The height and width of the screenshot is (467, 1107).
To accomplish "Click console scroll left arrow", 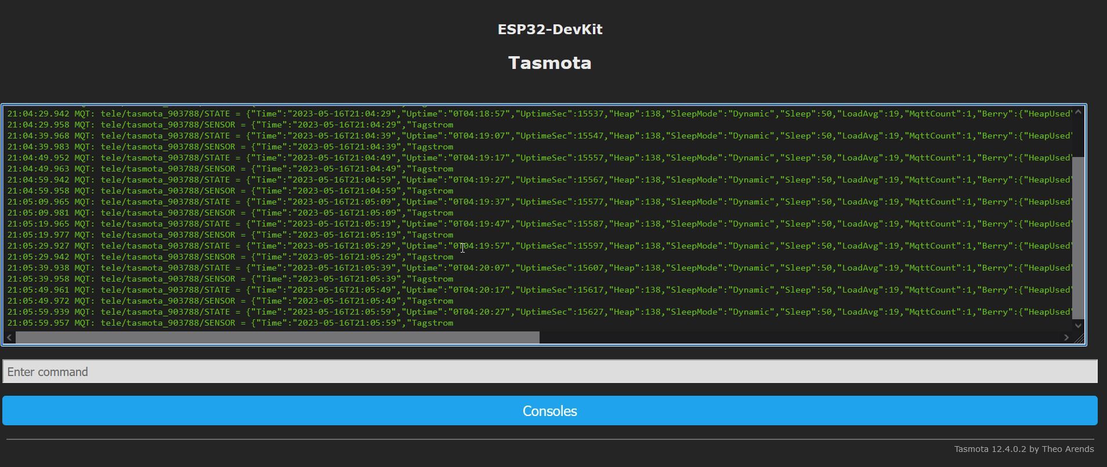I will 9,337.
